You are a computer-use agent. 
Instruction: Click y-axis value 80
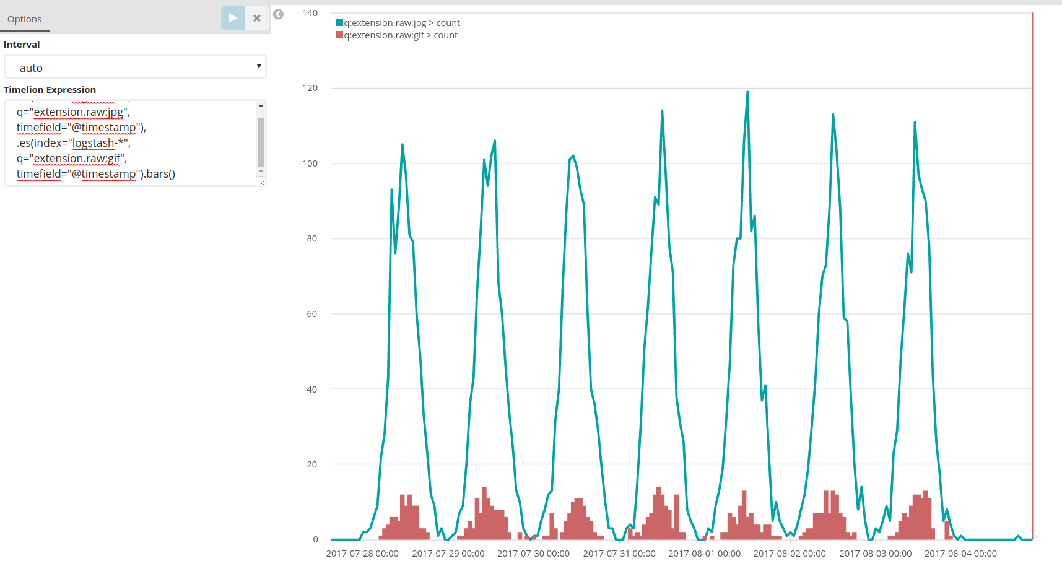tap(312, 238)
